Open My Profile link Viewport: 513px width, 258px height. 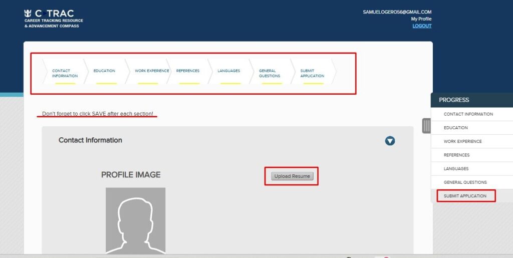coord(421,19)
